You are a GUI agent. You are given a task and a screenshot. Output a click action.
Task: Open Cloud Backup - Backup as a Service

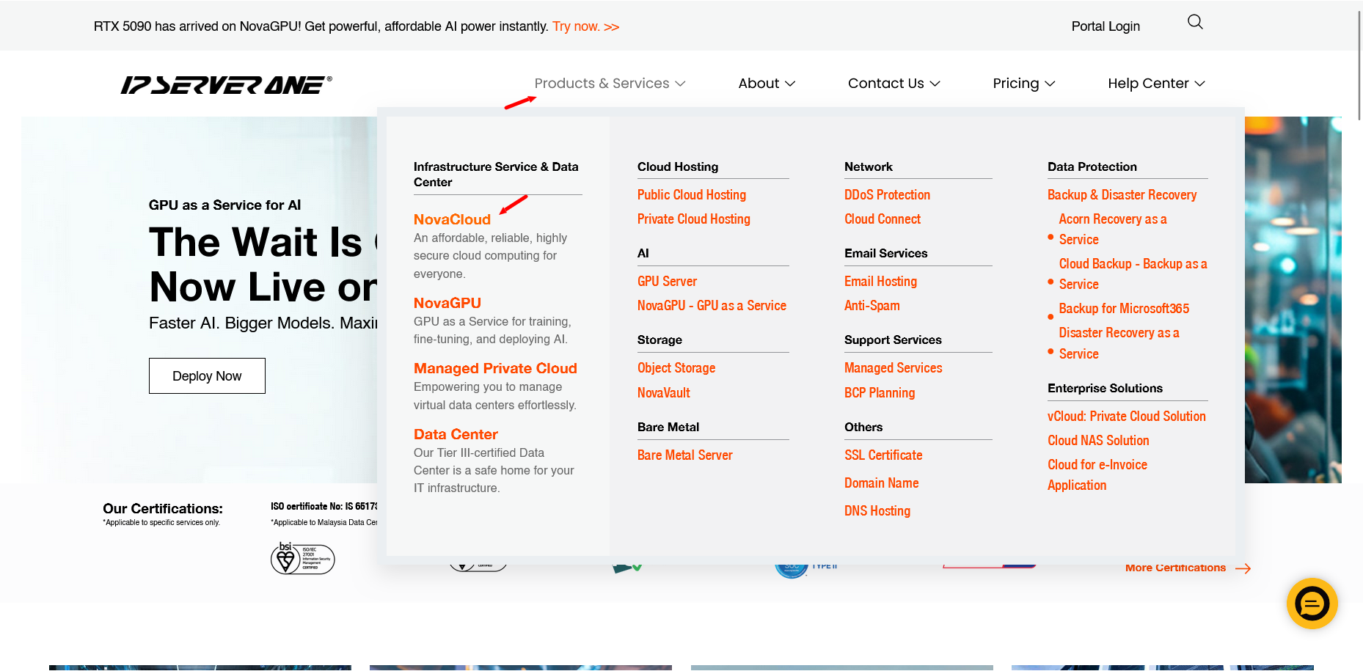click(x=1133, y=274)
